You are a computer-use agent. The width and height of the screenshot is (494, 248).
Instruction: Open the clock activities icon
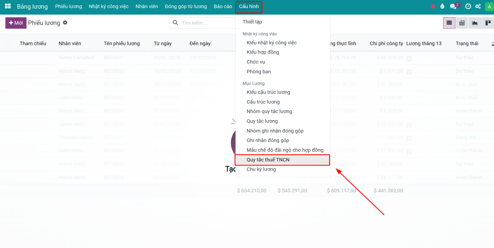pos(468,6)
